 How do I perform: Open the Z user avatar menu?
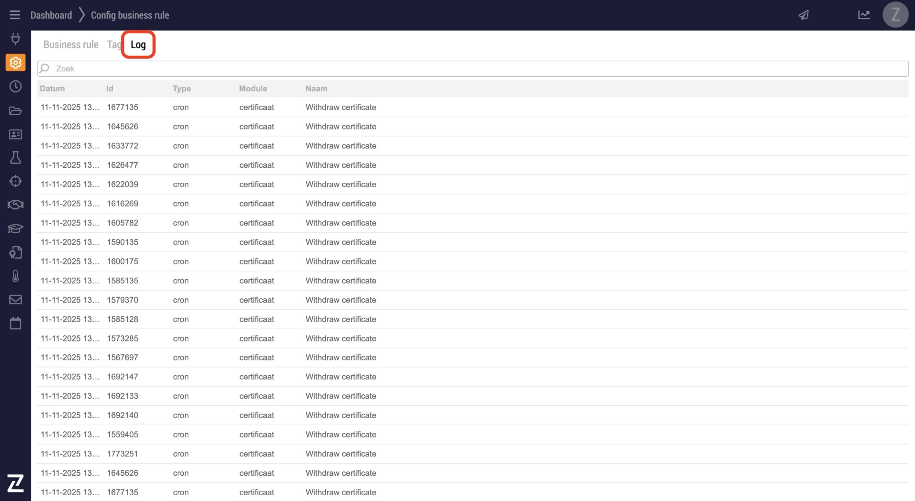895,15
